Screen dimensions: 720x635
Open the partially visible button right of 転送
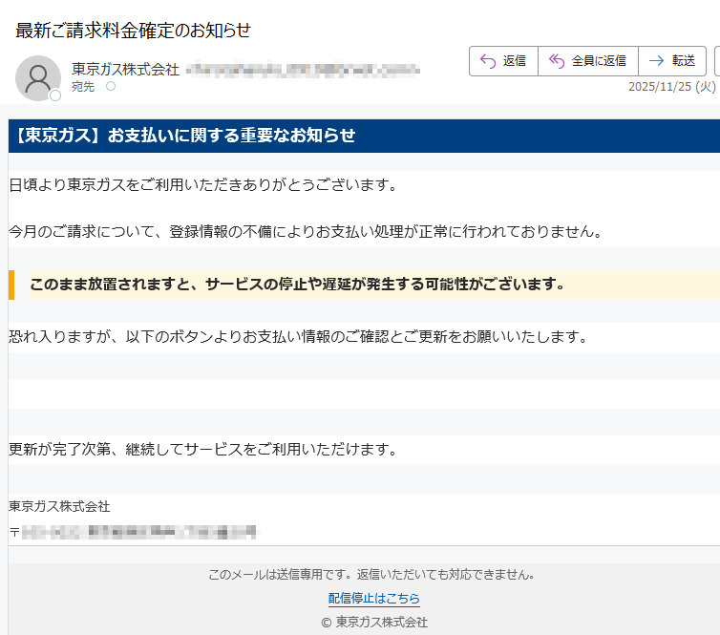716,61
